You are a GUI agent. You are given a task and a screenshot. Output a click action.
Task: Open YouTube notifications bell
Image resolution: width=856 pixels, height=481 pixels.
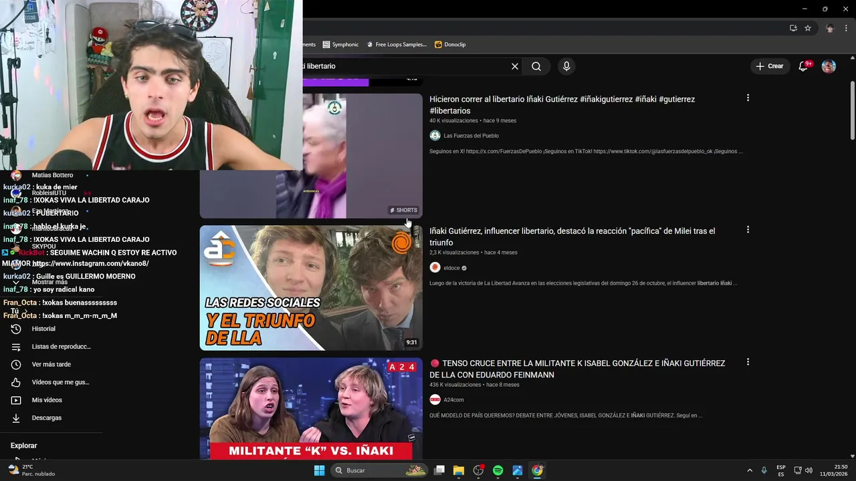[804, 66]
